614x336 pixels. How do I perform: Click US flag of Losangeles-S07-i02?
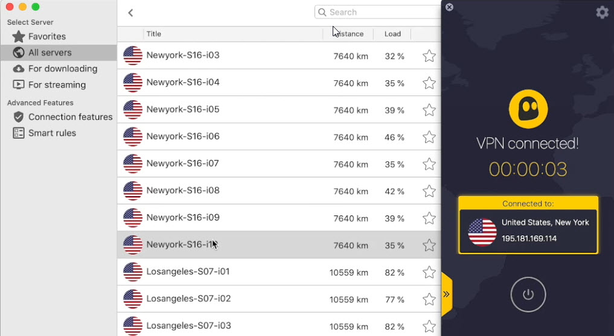coord(133,299)
